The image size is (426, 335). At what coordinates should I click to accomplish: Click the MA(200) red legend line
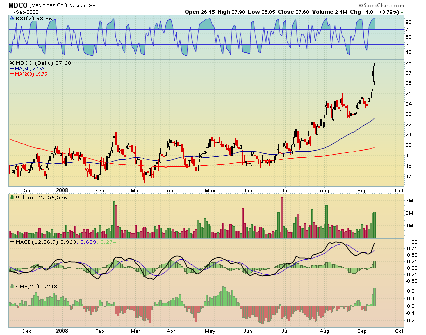pos(12,74)
